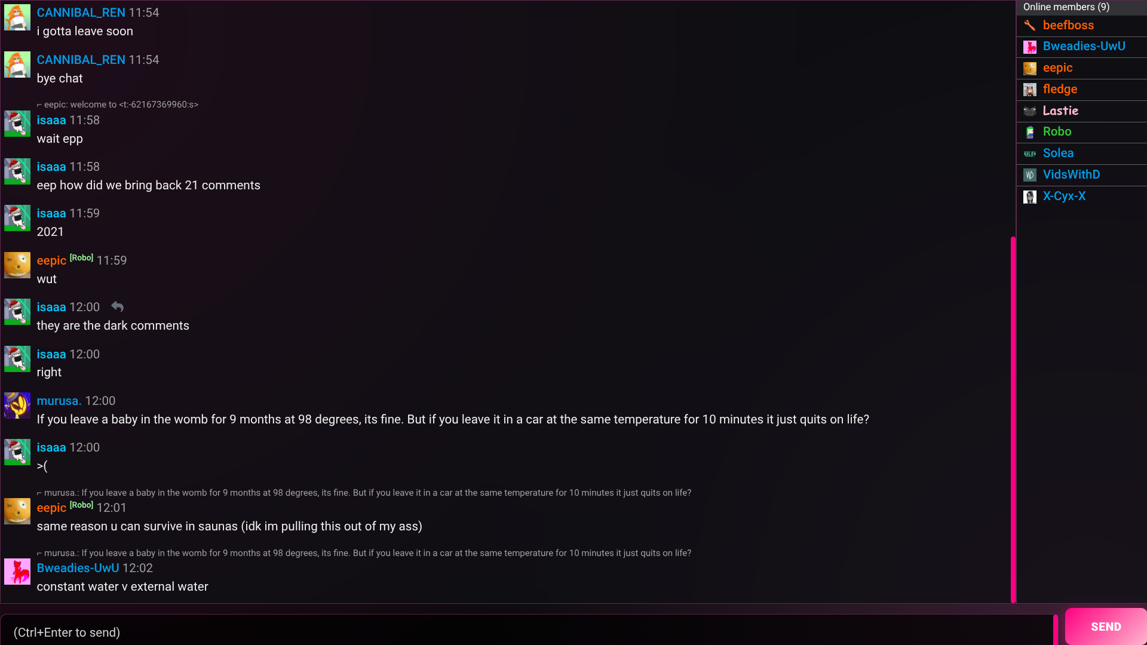Click the quoted reply "eepic: welcome to"

click(x=118, y=105)
